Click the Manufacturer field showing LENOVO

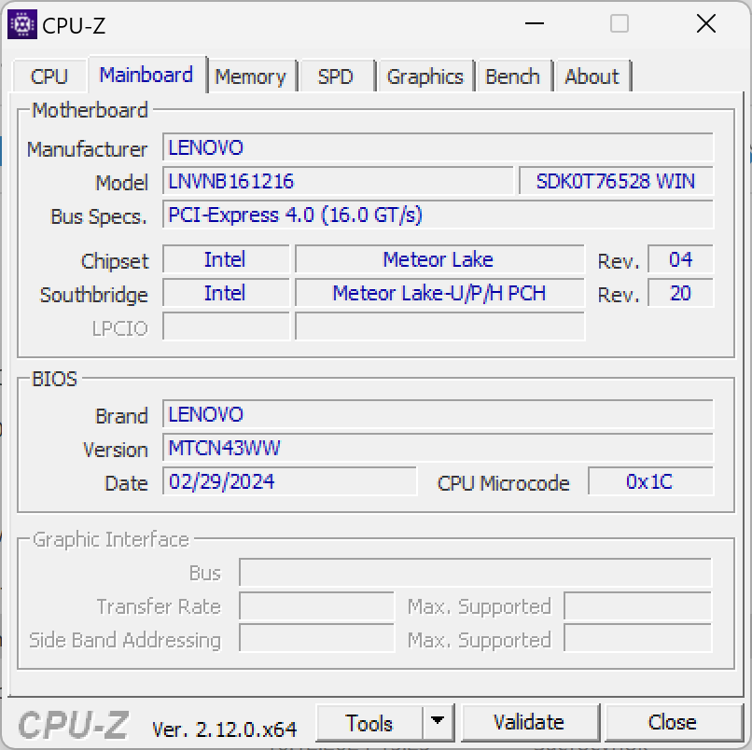coord(438,147)
